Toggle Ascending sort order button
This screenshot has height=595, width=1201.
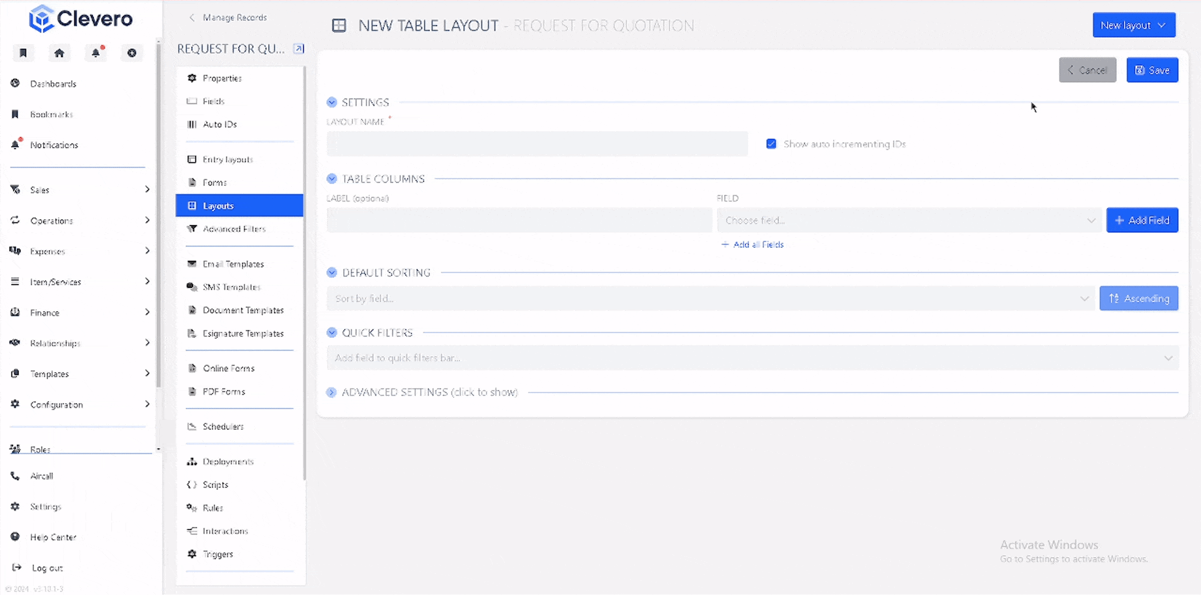coord(1138,299)
